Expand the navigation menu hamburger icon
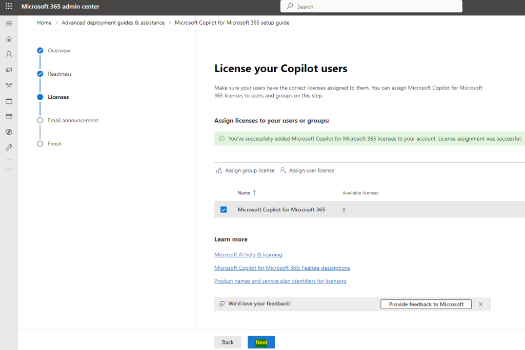This screenshot has height=350, width=525. [x=9, y=24]
